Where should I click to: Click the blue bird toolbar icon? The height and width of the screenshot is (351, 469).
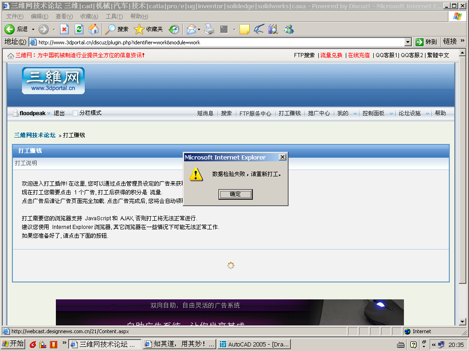tap(259, 29)
